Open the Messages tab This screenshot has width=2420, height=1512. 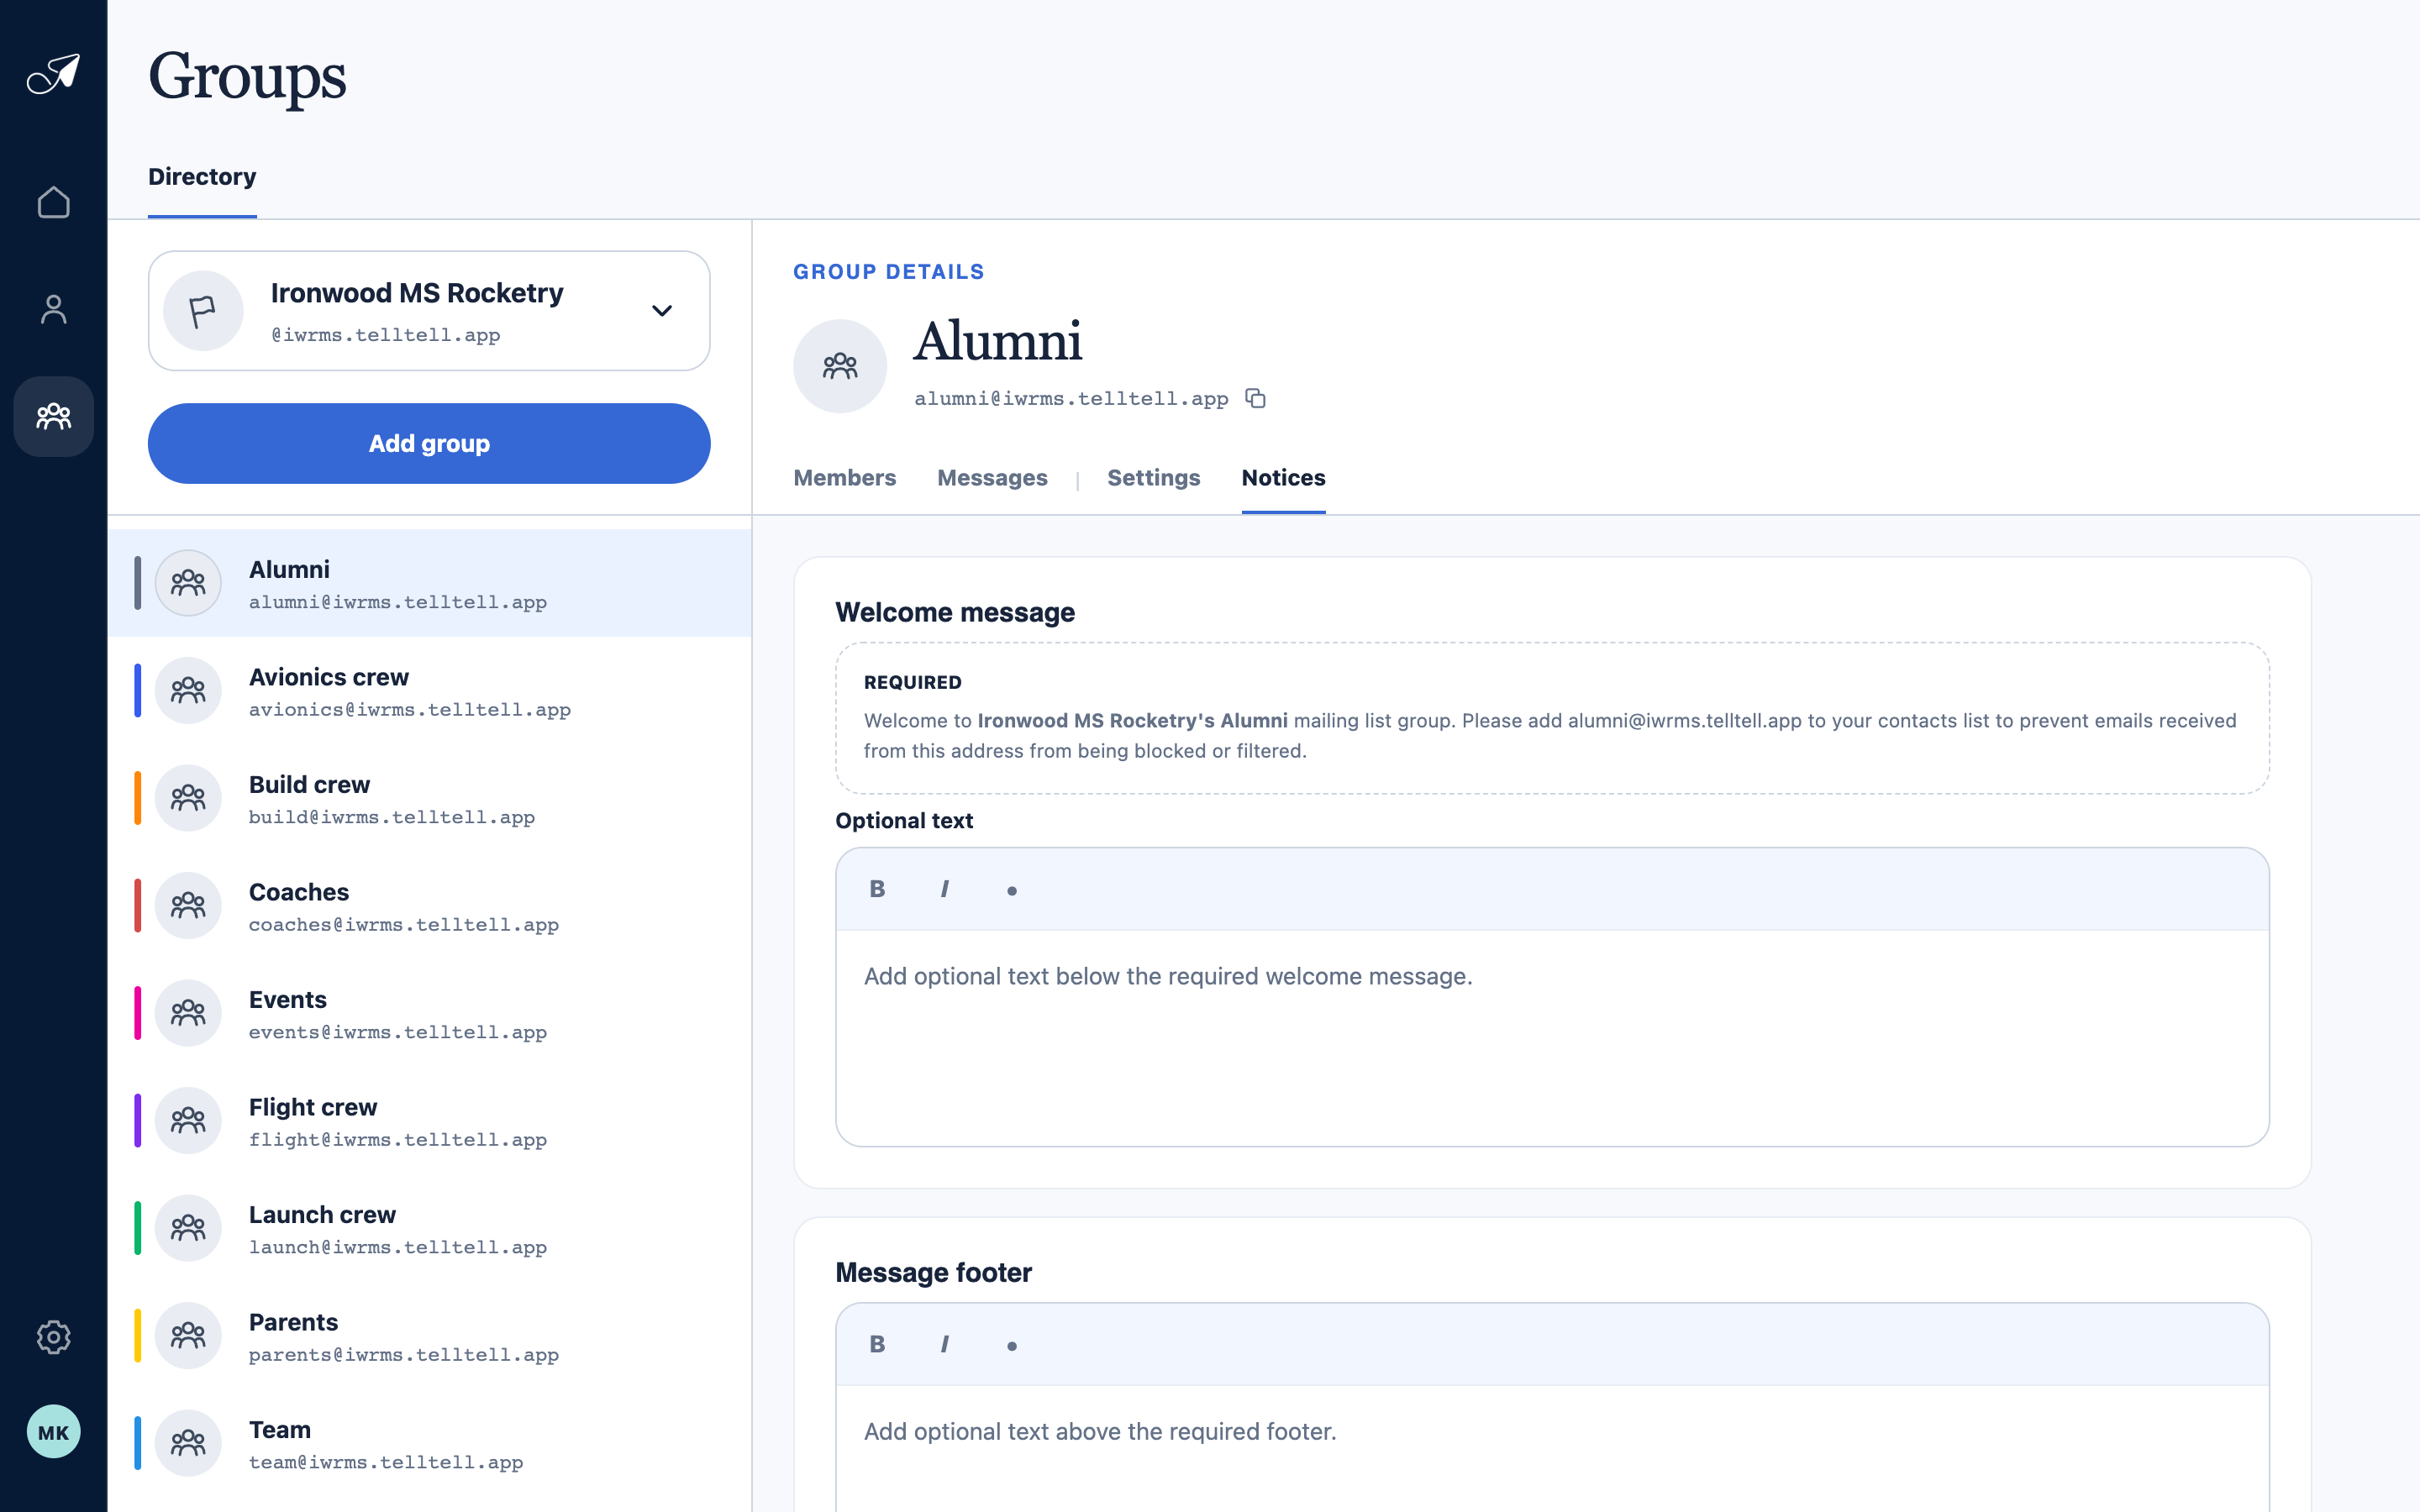(x=992, y=478)
